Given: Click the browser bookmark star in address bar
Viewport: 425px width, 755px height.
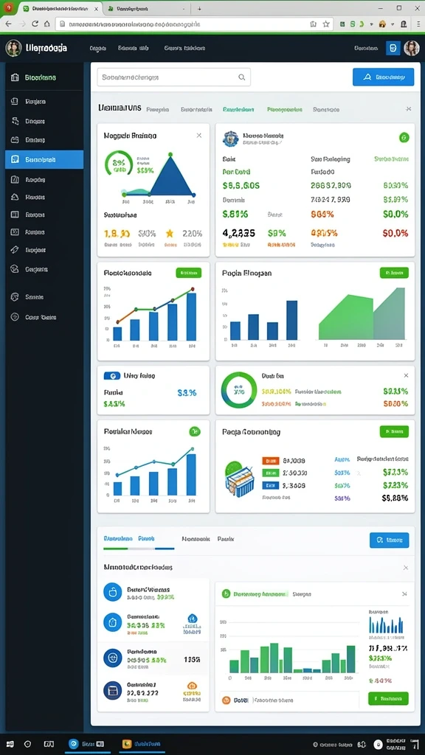Looking at the screenshot, I should (326, 24).
